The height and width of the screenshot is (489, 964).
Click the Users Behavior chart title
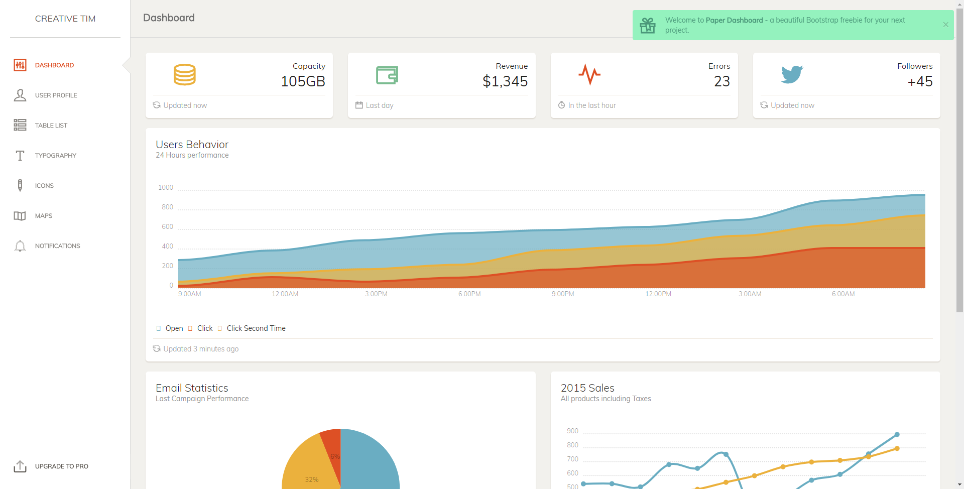pyautogui.click(x=192, y=145)
